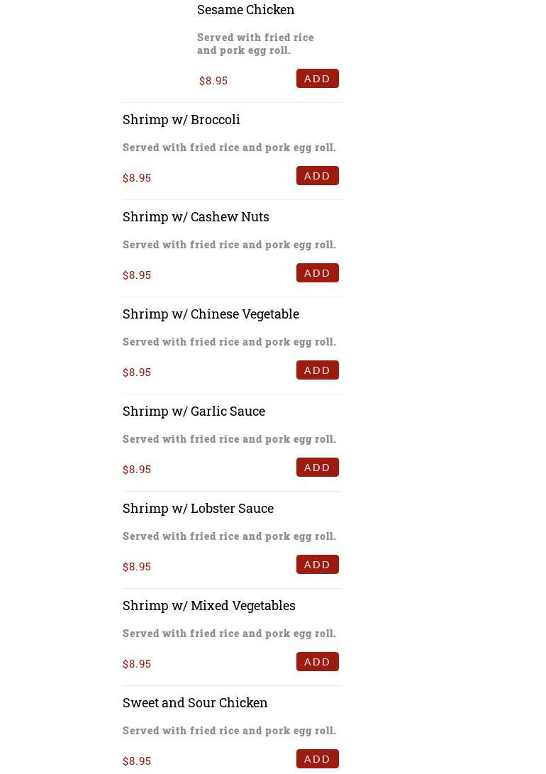The width and height of the screenshot is (546, 774).
Task: Add Shrimp w/ Chinese Vegetable
Action: (x=317, y=370)
